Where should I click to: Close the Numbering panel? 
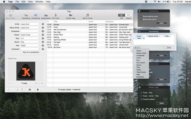pos(139,11)
